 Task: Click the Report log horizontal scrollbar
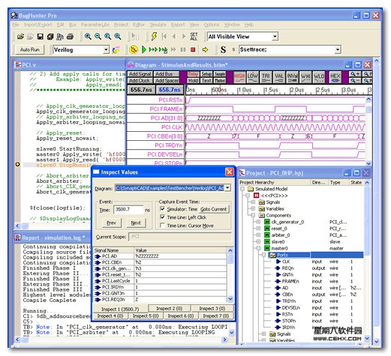[121, 340]
